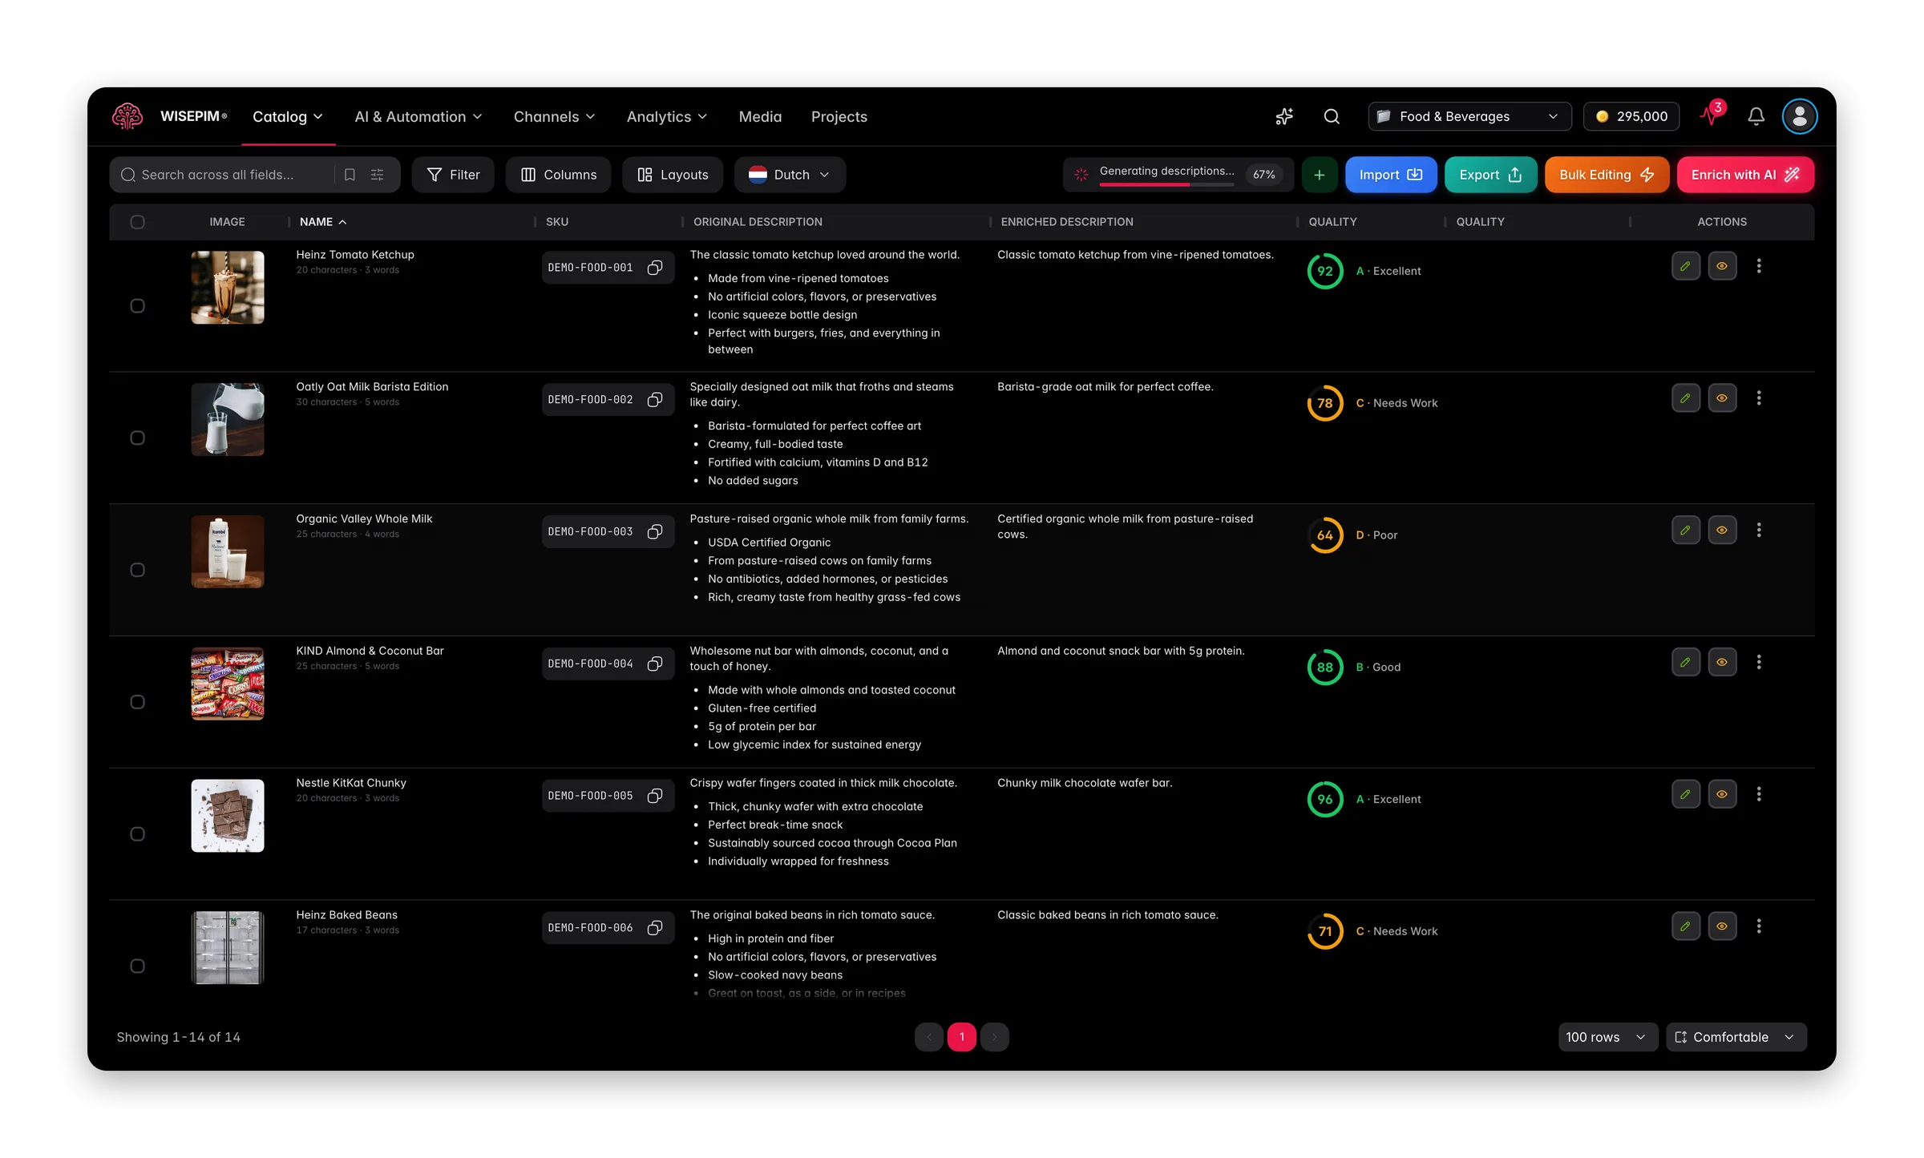This screenshot has width=1924, height=1158.
Task: Expand the Catalog menu
Action: click(288, 117)
